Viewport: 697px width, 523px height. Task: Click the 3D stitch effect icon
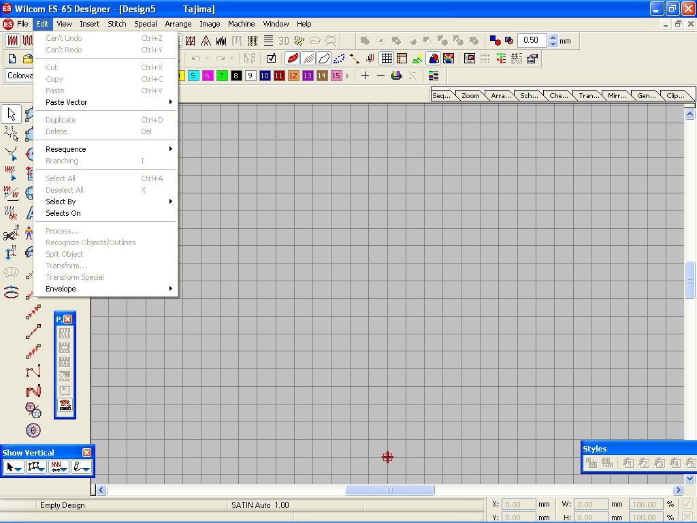click(284, 41)
